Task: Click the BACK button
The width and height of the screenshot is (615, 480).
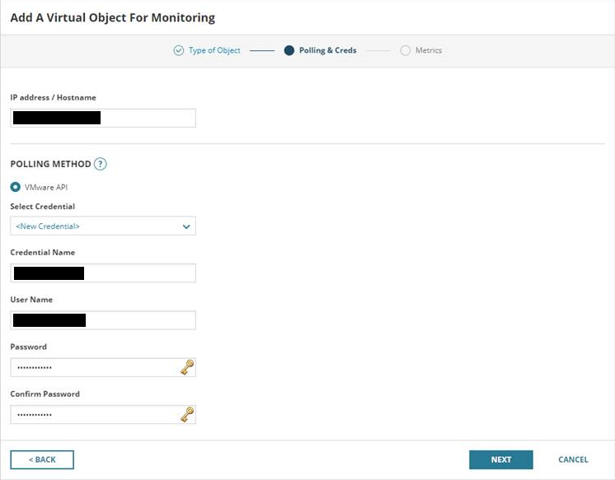Action: point(42,459)
